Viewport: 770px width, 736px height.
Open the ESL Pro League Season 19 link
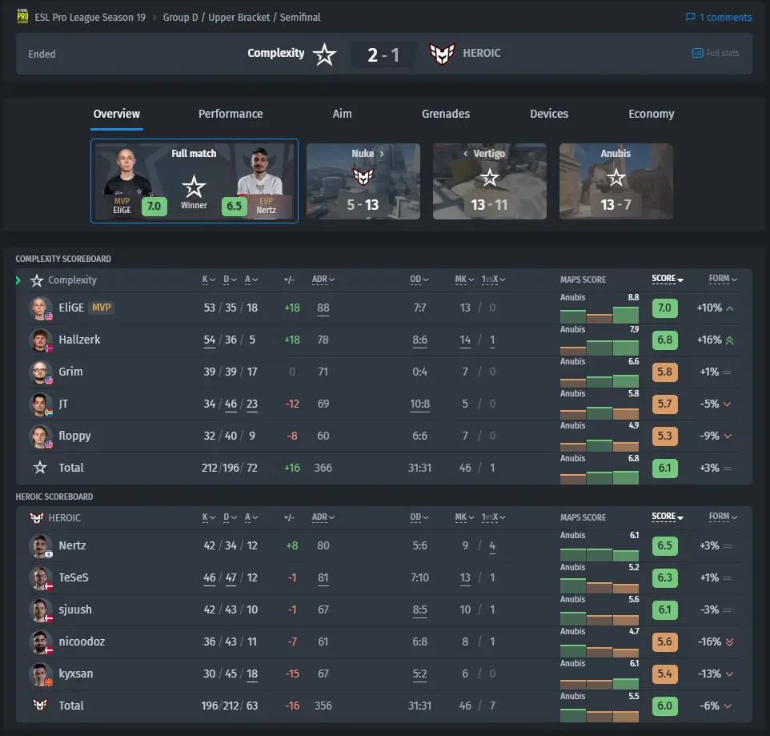click(90, 17)
